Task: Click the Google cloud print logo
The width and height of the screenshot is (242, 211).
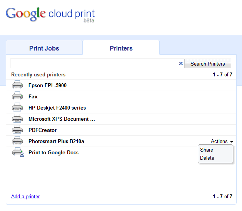Action: click(x=50, y=15)
